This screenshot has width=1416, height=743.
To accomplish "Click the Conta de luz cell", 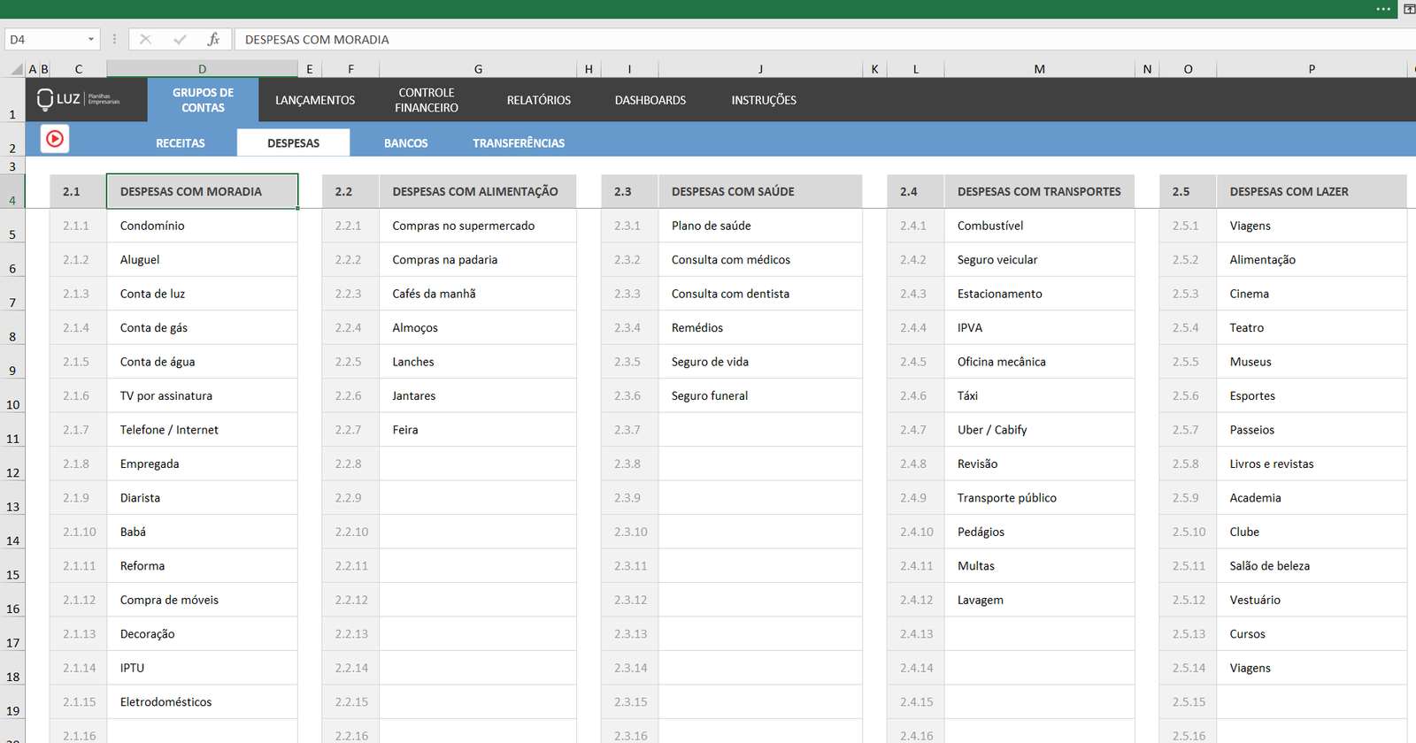I will (x=202, y=294).
